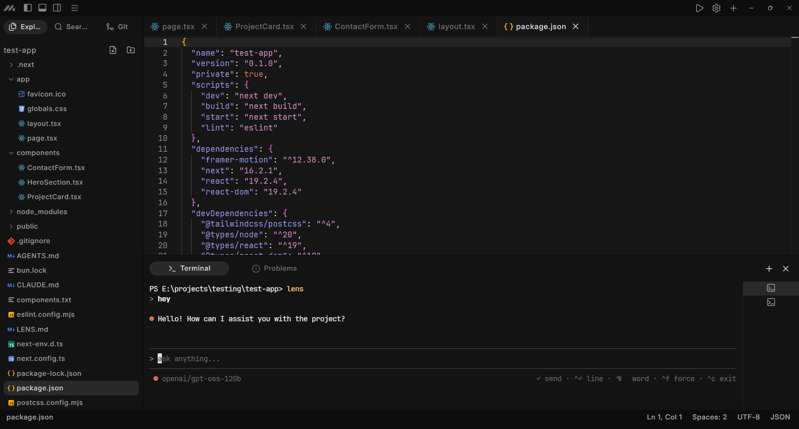Open settings via the gear icon
This screenshot has width=799, height=429.
[716, 8]
